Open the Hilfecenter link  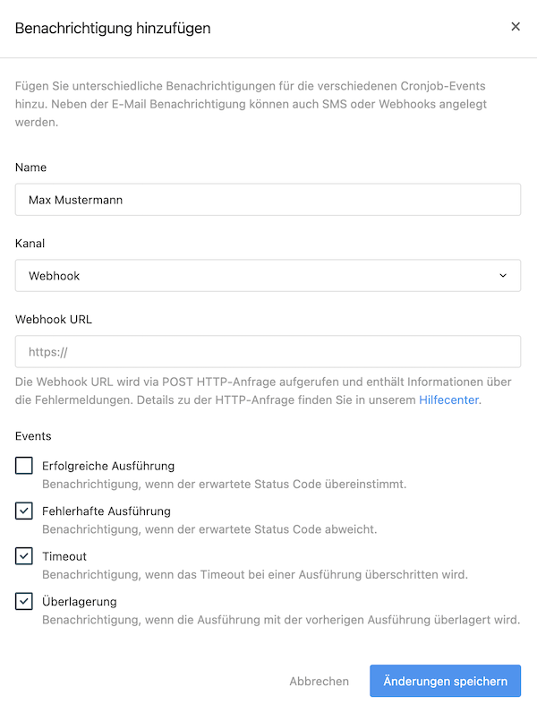pyautogui.click(x=449, y=400)
